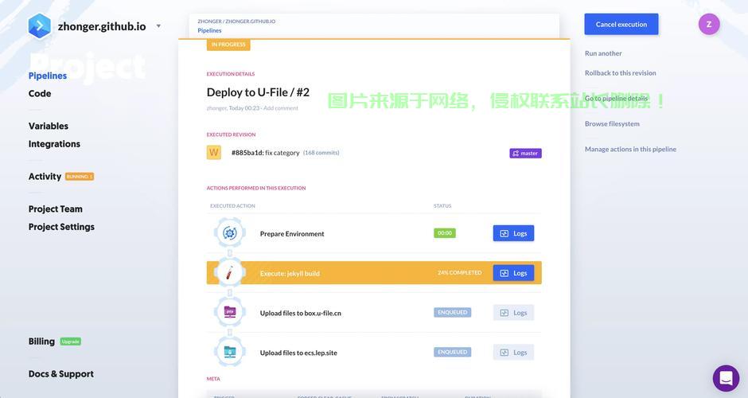The width and height of the screenshot is (748, 398).
Task: Click the committer avatar W icon
Action: point(213,153)
